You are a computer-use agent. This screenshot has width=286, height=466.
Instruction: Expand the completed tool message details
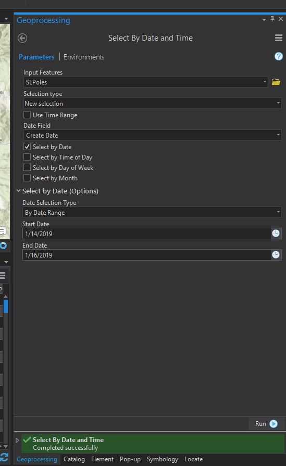[17, 440]
